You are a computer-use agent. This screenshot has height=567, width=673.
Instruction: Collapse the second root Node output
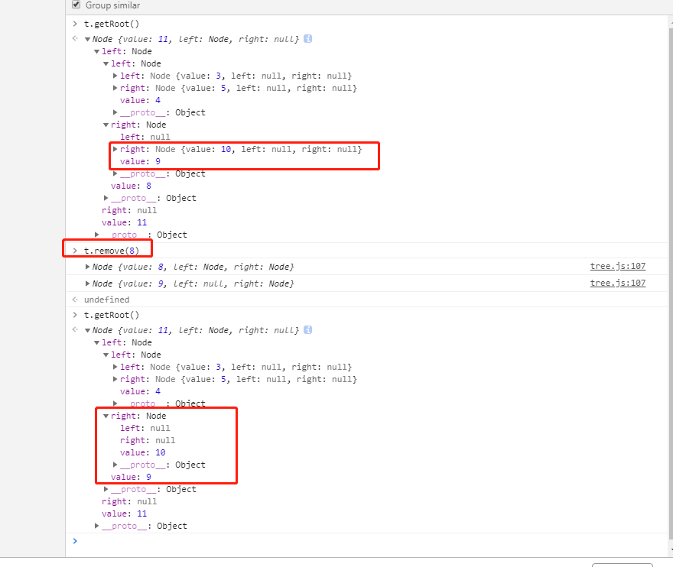87,330
